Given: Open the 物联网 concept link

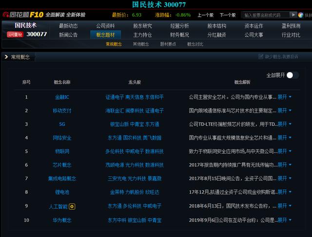Looking at the screenshot, I should click(x=62, y=151).
